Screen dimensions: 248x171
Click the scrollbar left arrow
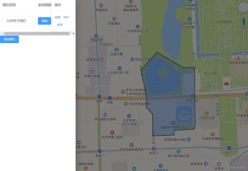(2, 33)
